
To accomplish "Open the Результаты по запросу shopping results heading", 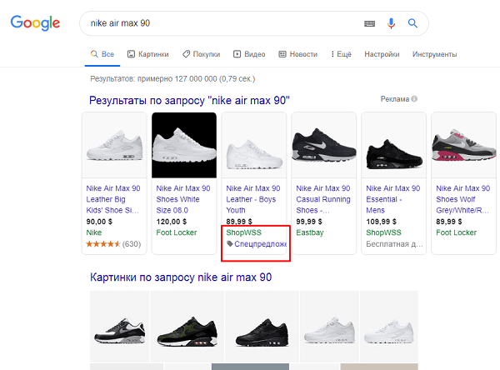I will [189, 100].
